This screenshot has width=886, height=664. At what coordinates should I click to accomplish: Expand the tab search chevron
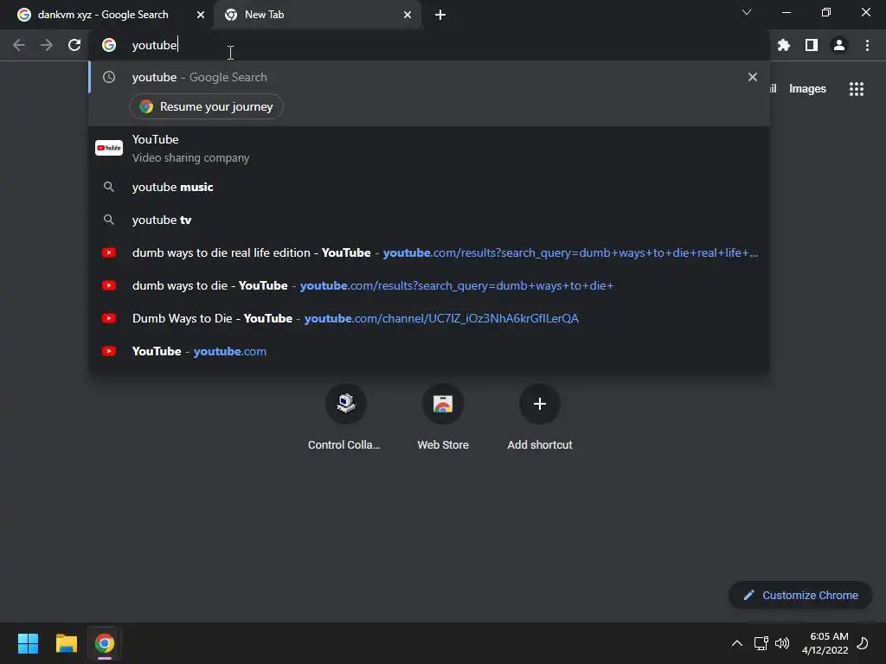click(x=747, y=12)
